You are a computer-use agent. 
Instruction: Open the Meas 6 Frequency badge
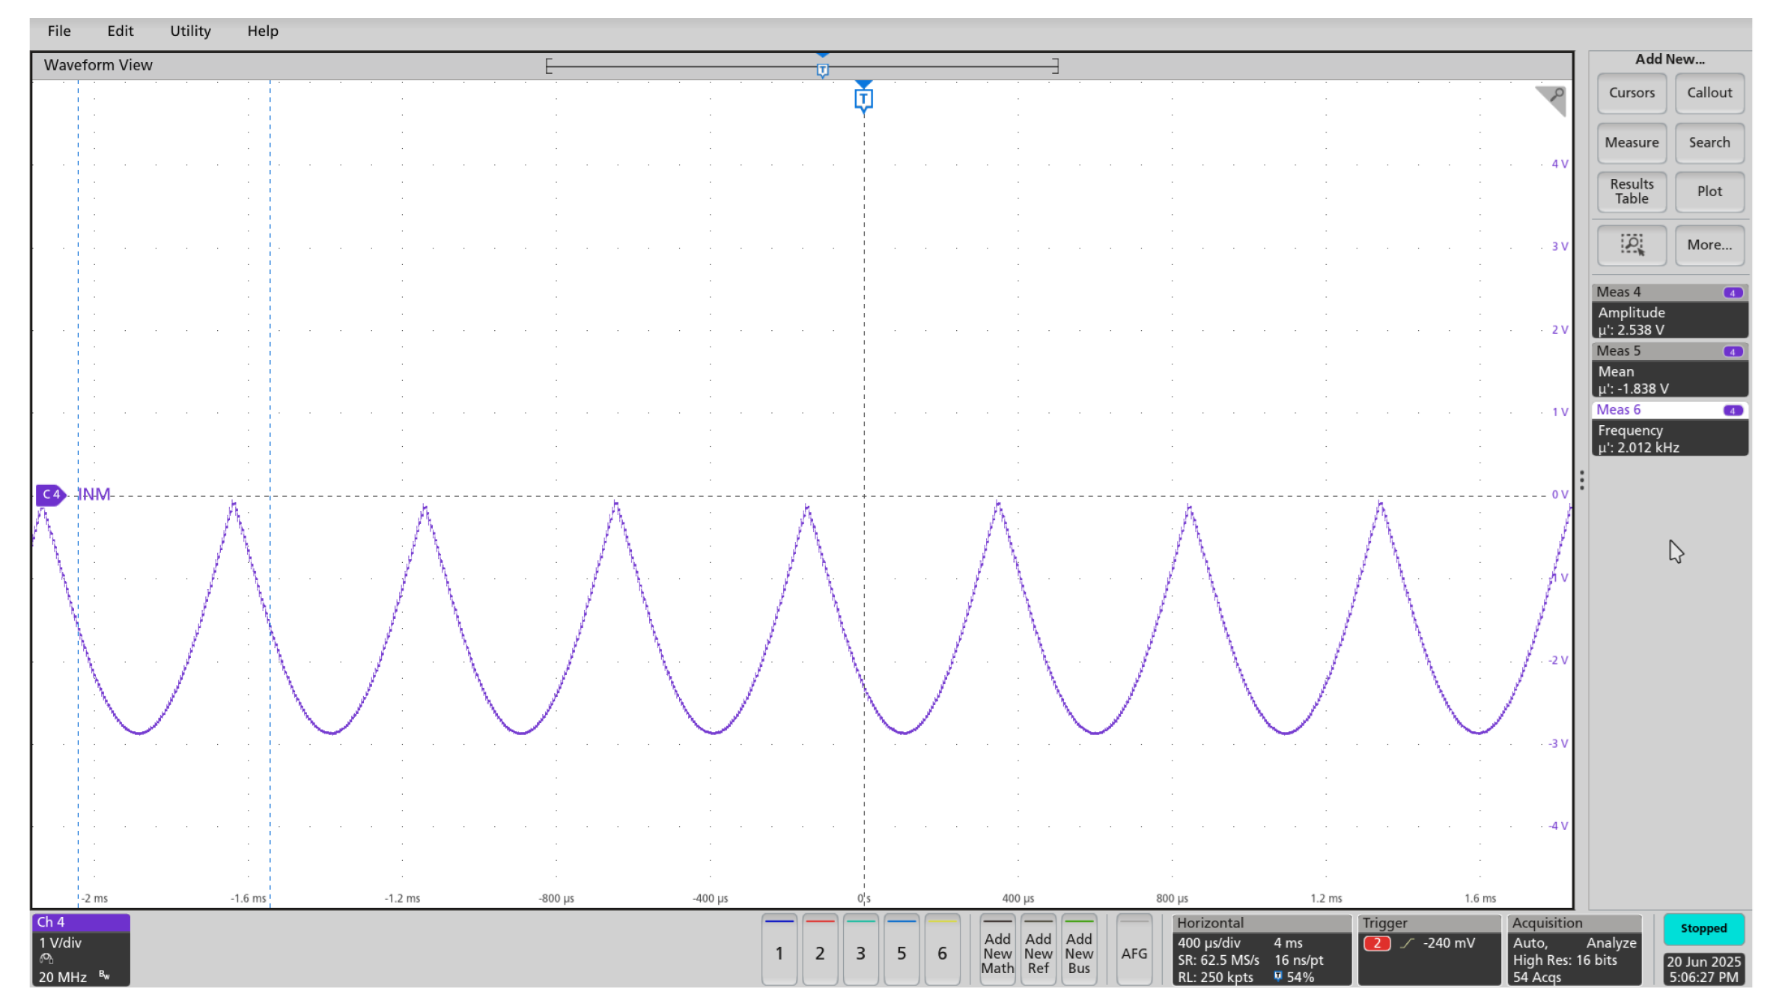coord(1669,430)
